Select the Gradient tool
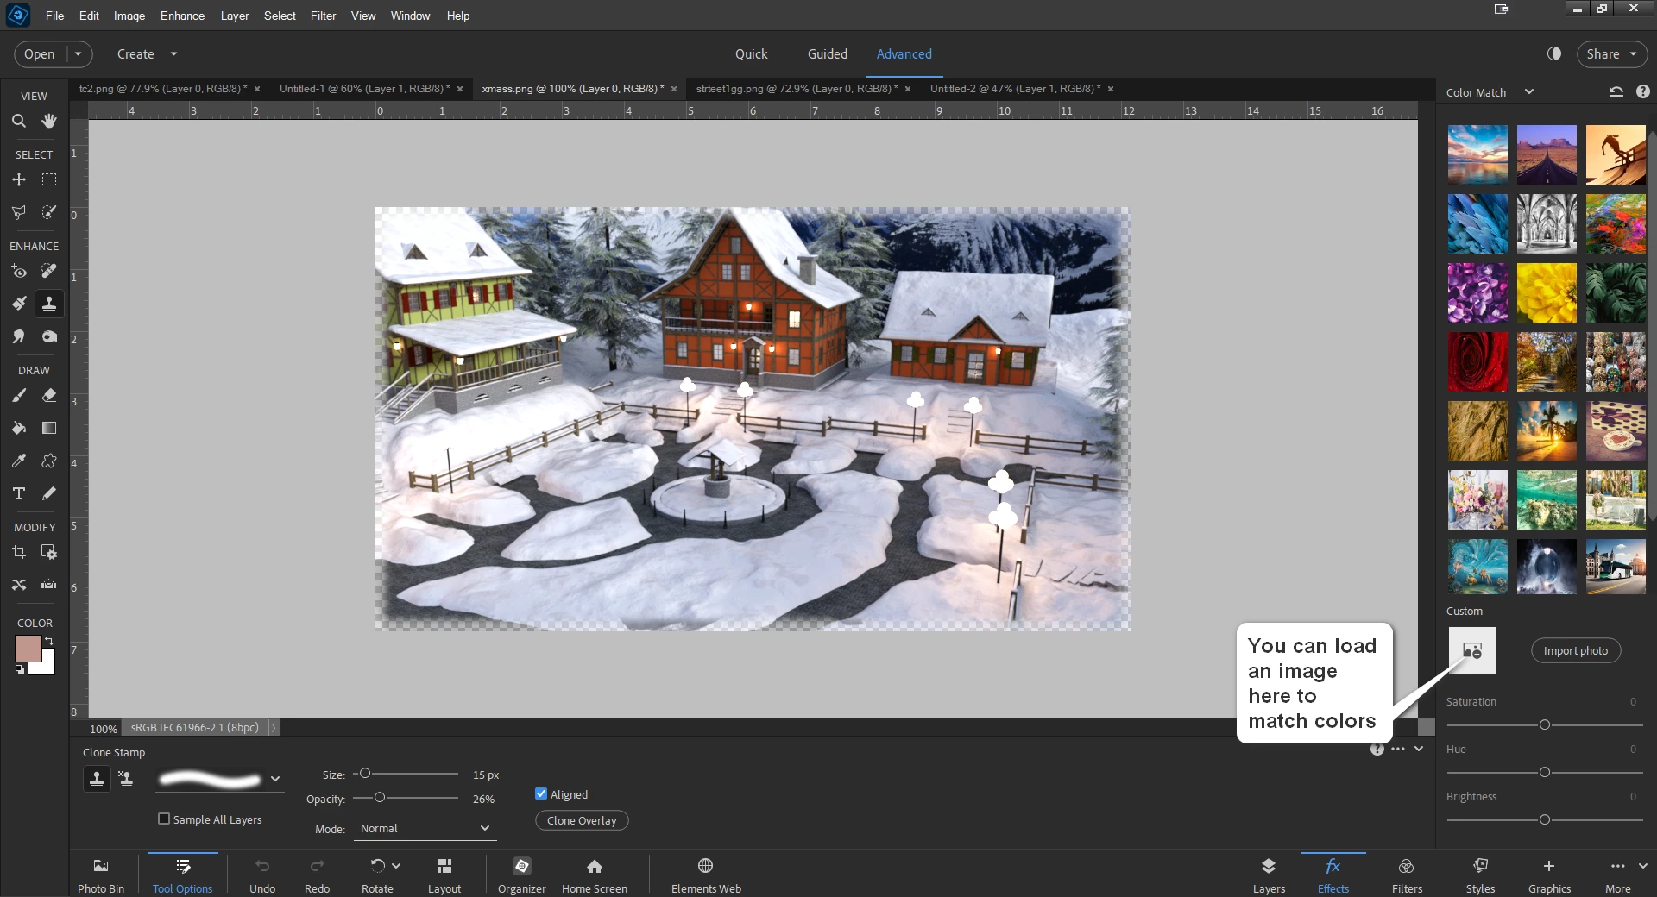The image size is (1657, 897). pyautogui.click(x=49, y=428)
